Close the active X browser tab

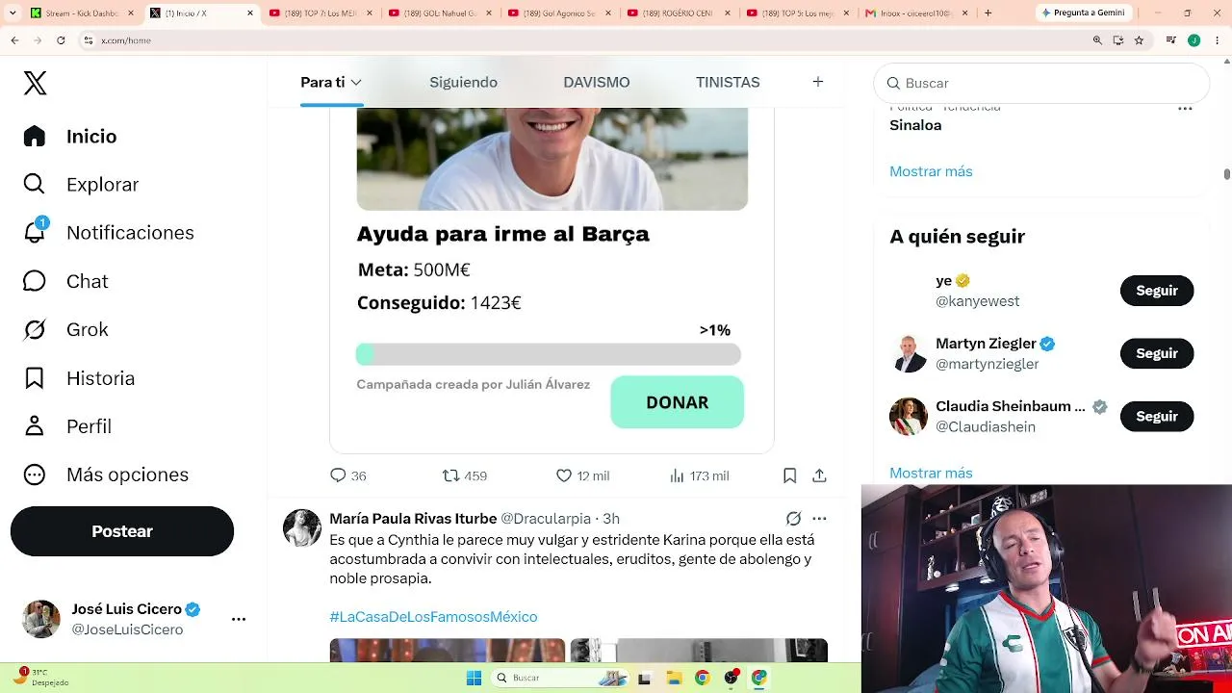tap(250, 13)
